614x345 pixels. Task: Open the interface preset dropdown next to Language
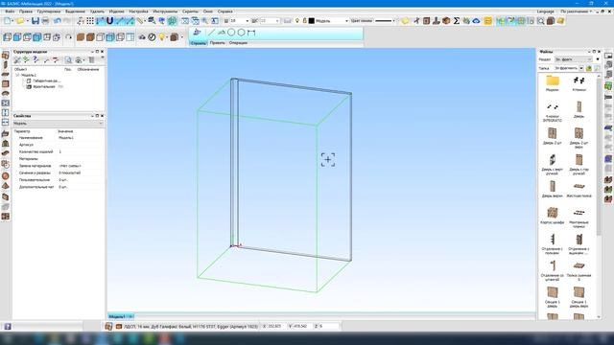tap(576, 11)
